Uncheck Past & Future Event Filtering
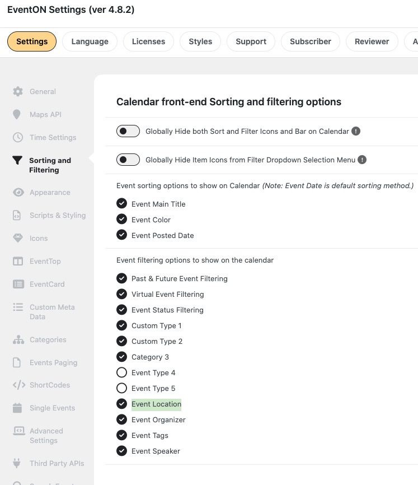The height and width of the screenshot is (485, 418). click(x=122, y=278)
